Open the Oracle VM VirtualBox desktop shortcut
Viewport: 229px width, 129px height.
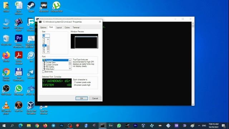(31, 108)
